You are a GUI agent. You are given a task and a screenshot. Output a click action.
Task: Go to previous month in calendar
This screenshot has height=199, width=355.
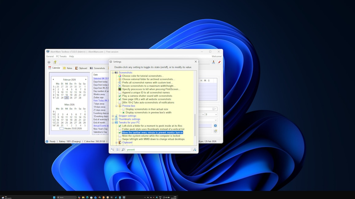coord(53,79)
